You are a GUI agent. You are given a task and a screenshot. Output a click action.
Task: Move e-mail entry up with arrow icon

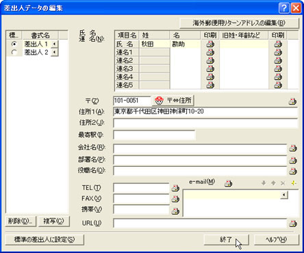273,183
